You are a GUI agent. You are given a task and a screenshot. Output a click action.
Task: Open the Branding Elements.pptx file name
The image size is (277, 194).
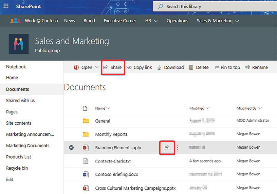tap(118, 148)
